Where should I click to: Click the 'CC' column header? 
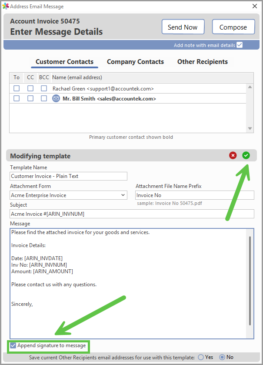(30, 77)
